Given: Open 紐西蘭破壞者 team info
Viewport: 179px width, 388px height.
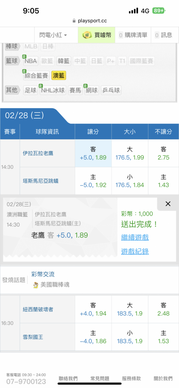Looking at the screenshot, I should click(38, 309).
